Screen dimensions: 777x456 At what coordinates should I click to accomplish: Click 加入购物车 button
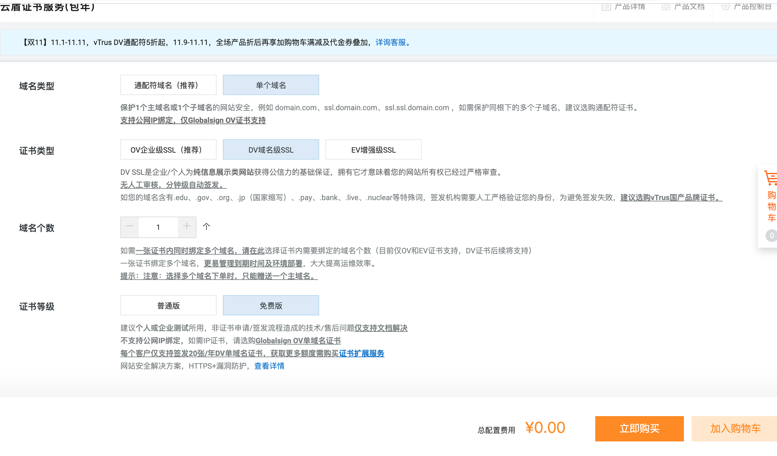coord(735,428)
